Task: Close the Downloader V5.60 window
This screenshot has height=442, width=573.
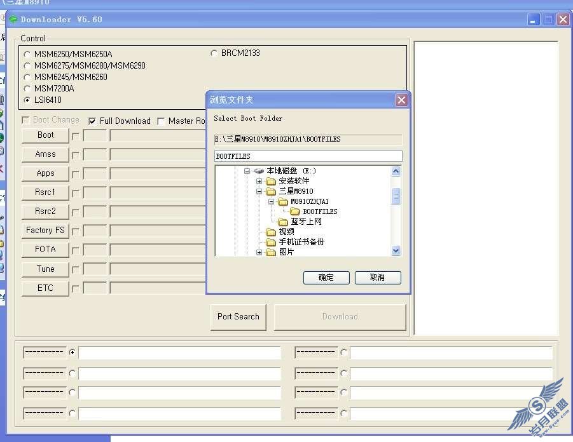Action: tap(563, 19)
